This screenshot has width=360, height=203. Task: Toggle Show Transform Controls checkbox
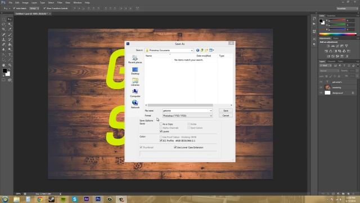click(x=44, y=8)
